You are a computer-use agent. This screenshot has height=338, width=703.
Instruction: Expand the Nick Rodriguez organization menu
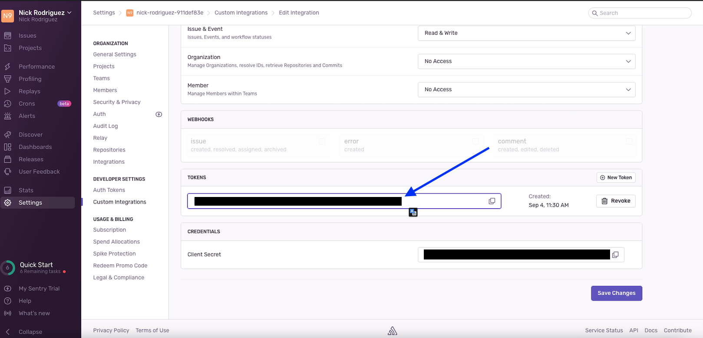pyautogui.click(x=45, y=13)
